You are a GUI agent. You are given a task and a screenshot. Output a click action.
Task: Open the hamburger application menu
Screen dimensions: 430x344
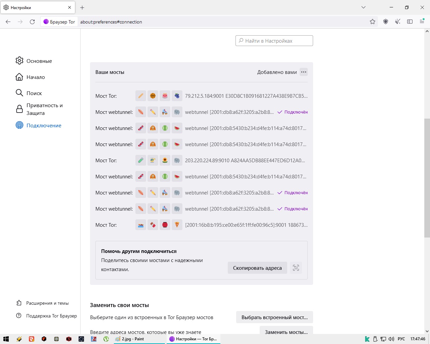(x=422, y=22)
